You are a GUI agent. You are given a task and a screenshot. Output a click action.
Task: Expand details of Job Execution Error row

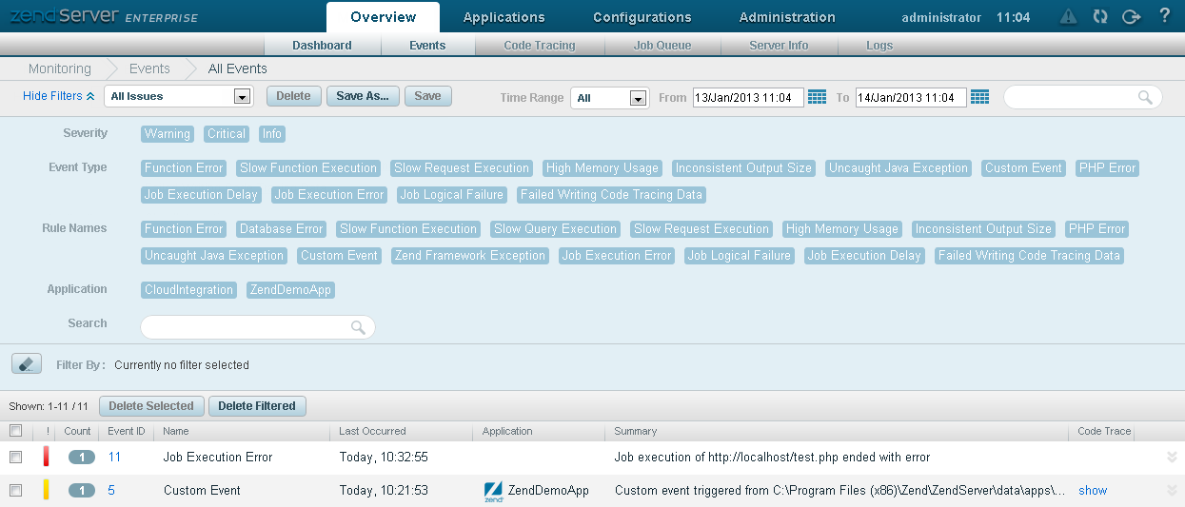click(x=1172, y=458)
